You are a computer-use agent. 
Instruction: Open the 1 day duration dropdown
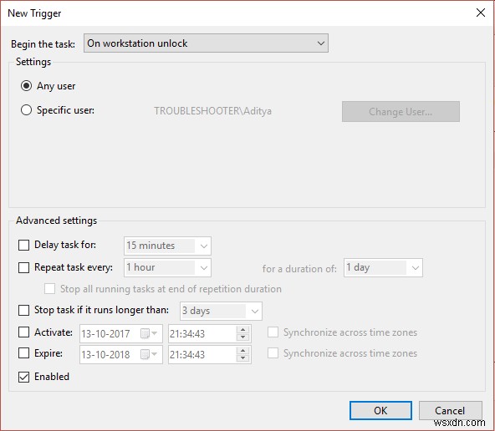point(383,267)
